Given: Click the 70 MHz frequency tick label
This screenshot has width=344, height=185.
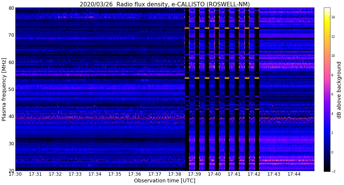Looking at the screenshot, I should [x=11, y=35].
